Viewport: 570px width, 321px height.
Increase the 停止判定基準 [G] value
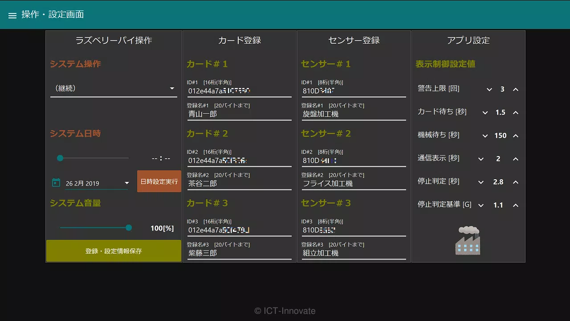[516, 206]
